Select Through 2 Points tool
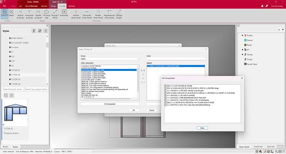The image size is (286, 154). click(x=55, y=14)
